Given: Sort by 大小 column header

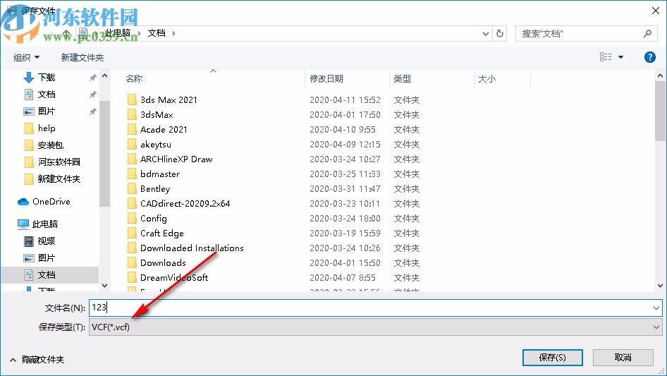Looking at the screenshot, I should coord(487,79).
